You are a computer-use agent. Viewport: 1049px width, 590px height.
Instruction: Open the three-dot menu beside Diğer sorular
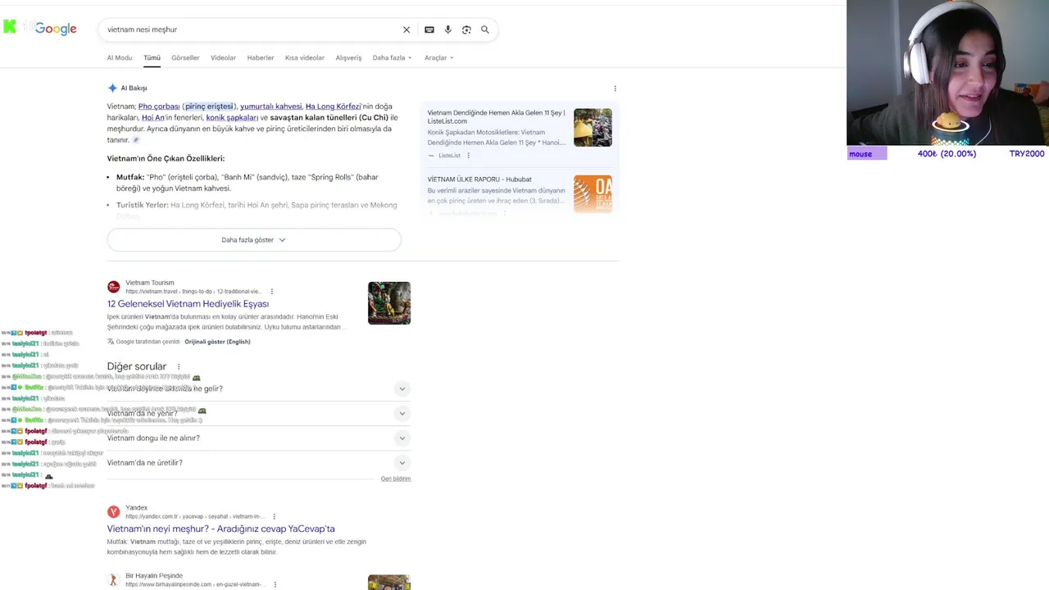(179, 366)
